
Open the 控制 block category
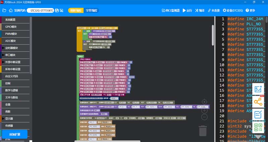click(x=15, y=83)
